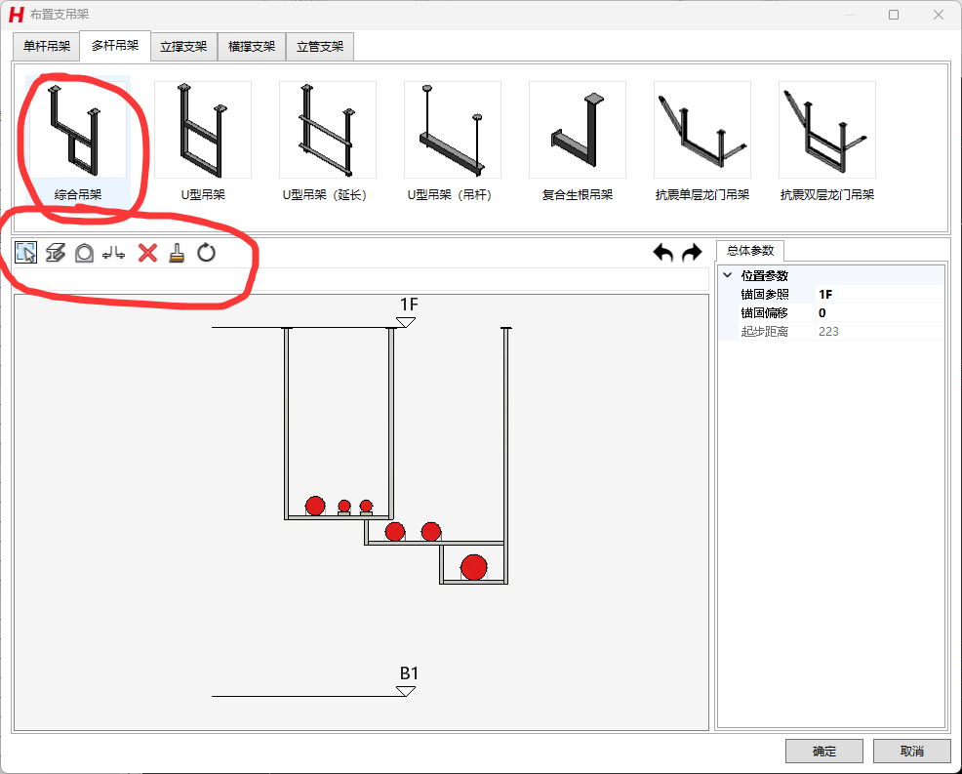Cancel with the 取消 button
962x774 pixels.
(x=911, y=751)
